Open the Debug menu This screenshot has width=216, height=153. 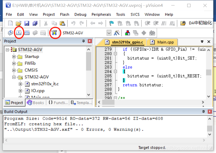pos(80,15)
